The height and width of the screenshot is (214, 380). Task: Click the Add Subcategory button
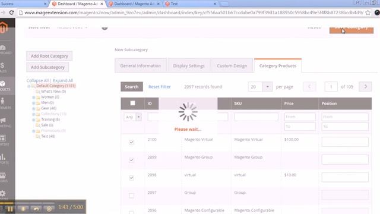pyautogui.click(x=47, y=67)
